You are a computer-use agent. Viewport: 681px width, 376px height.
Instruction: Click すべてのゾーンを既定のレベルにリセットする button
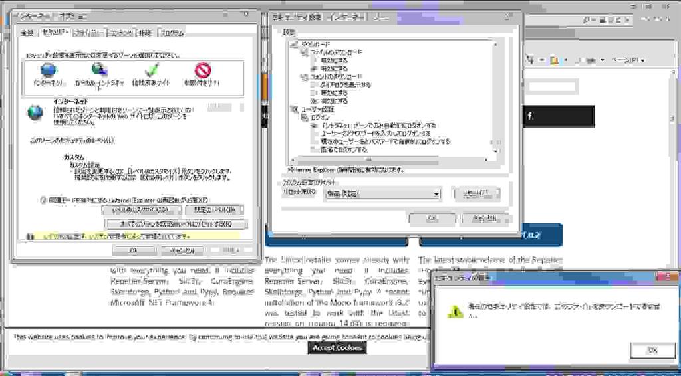(x=176, y=225)
